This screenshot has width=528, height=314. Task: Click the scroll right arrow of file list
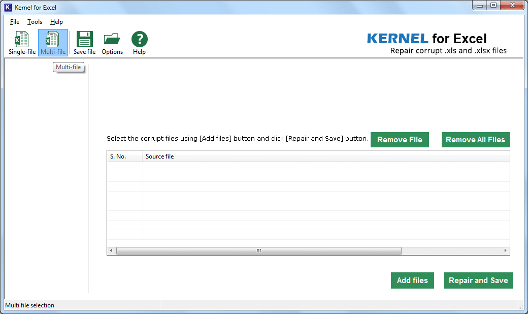click(506, 250)
